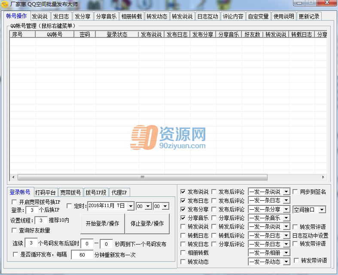The height and width of the screenshot is (275, 338).
Task: Enable the 转发日志 checkbox
Action: [183, 244]
